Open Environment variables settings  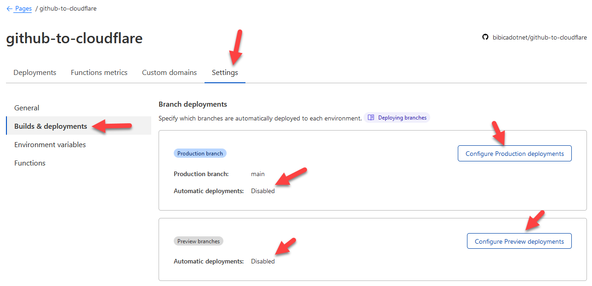(x=50, y=144)
